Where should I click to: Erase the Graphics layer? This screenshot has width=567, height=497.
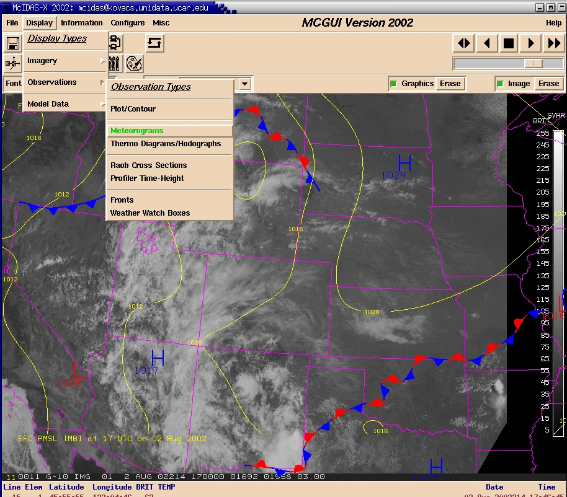click(x=450, y=84)
